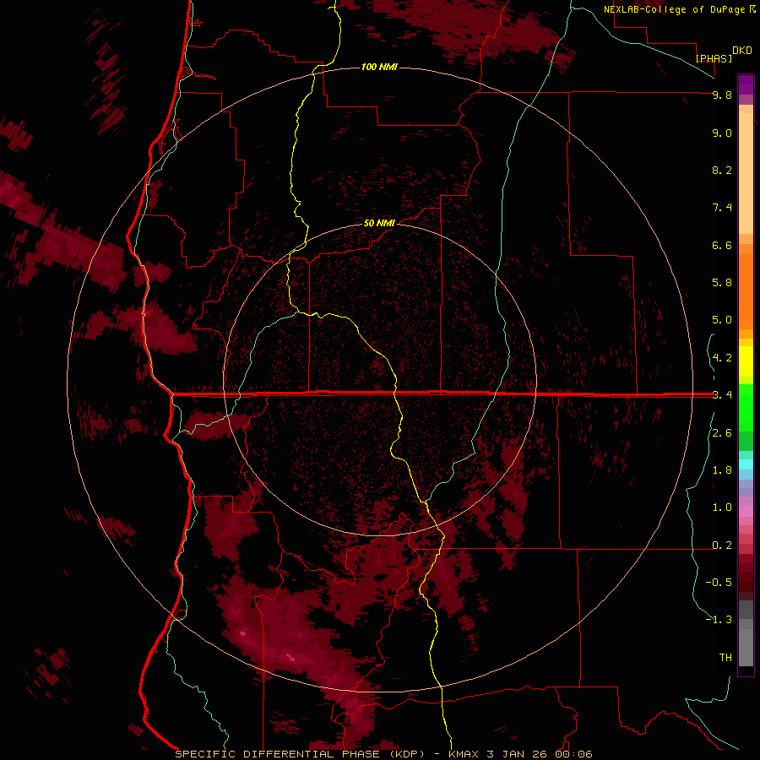
Task: Click the -1.3 scale value
Action: [x=719, y=620]
